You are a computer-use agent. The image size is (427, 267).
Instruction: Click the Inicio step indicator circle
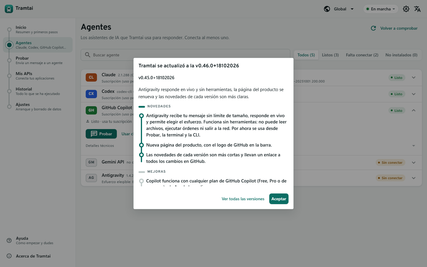tap(9, 29)
